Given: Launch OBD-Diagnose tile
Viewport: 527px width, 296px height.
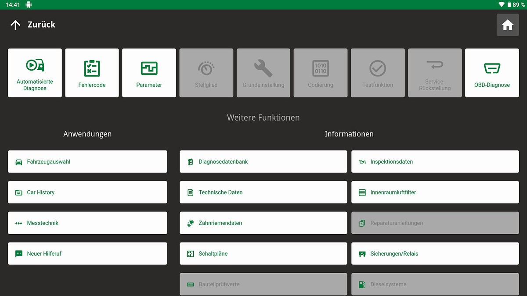Looking at the screenshot, I should point(492,73).
